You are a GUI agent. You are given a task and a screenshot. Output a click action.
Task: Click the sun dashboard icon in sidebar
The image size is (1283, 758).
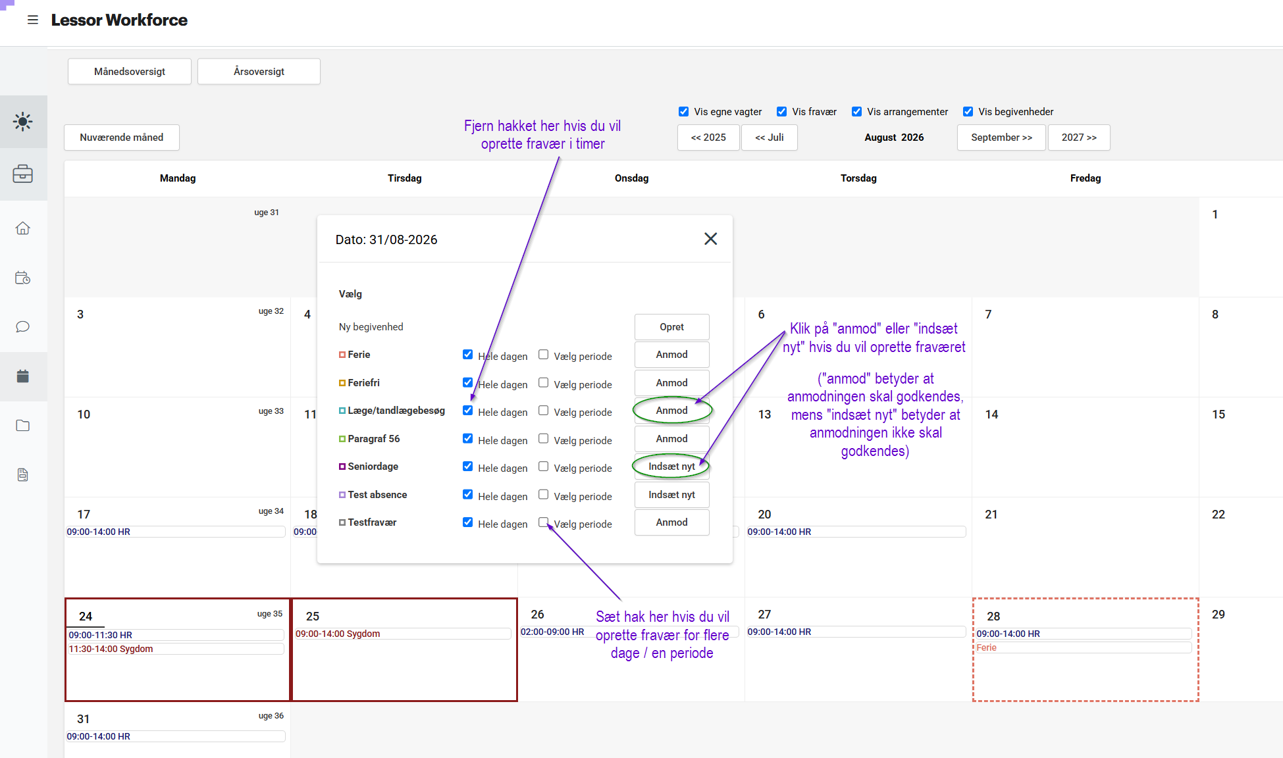(23, 122)
